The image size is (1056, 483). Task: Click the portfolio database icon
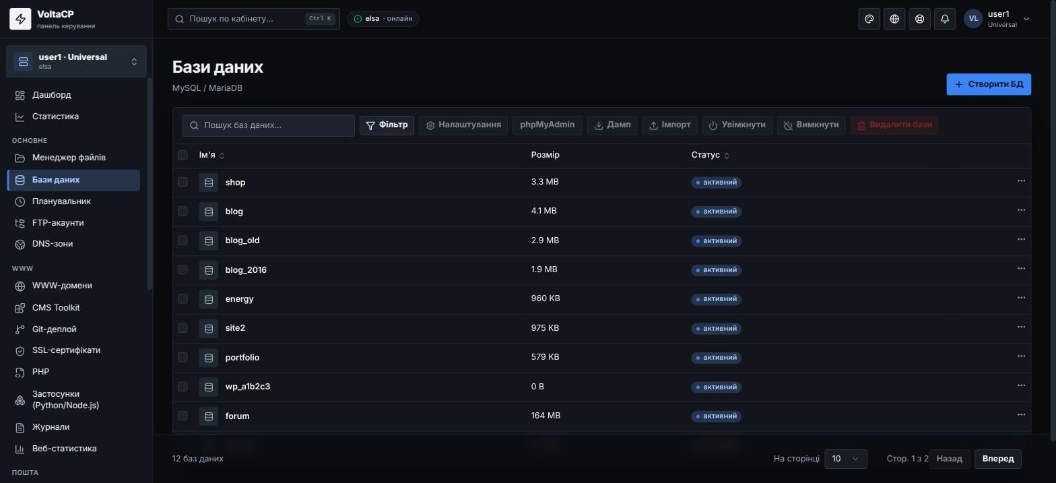tap(209, 358)
